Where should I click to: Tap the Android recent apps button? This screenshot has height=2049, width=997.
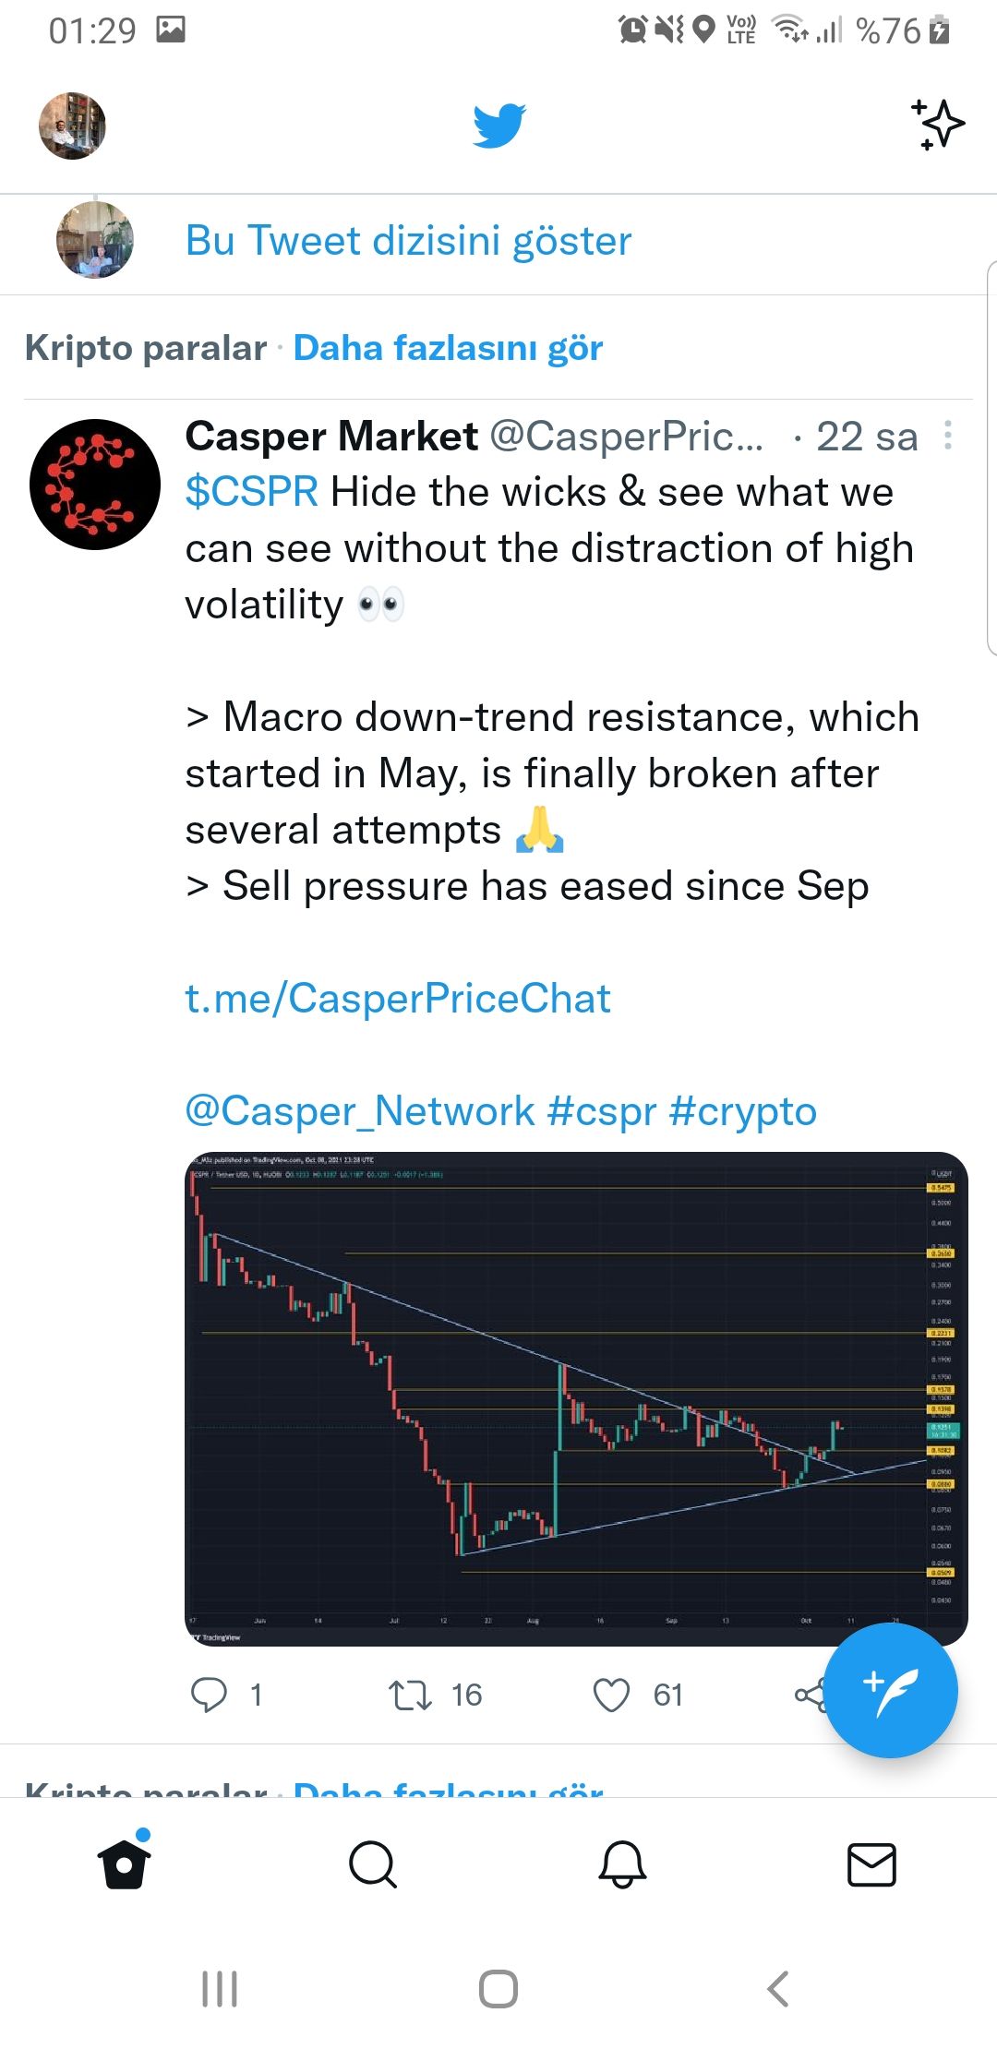[220, 1989]
